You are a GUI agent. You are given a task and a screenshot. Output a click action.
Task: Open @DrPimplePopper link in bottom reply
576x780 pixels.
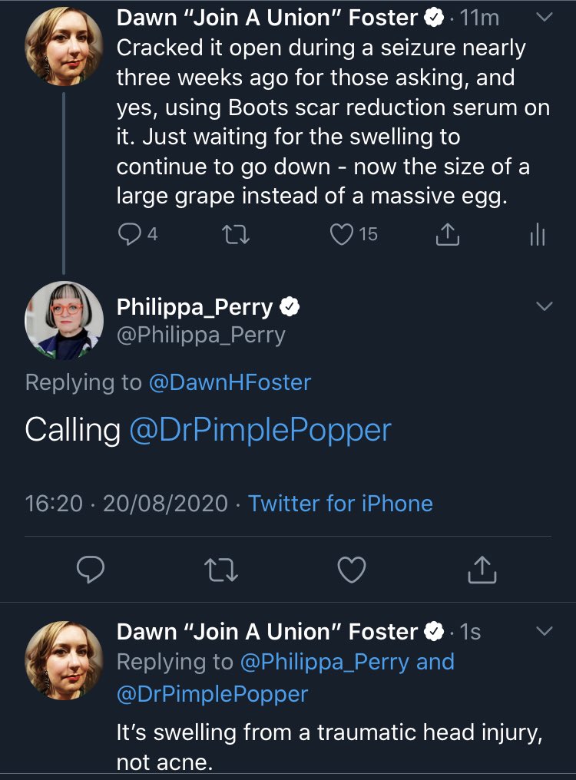click(212, 694)
